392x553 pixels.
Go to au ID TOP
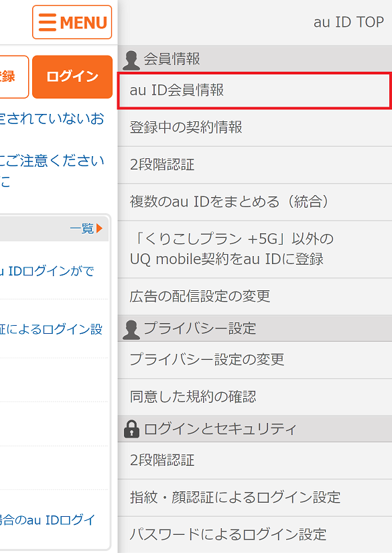pos(348,22)
